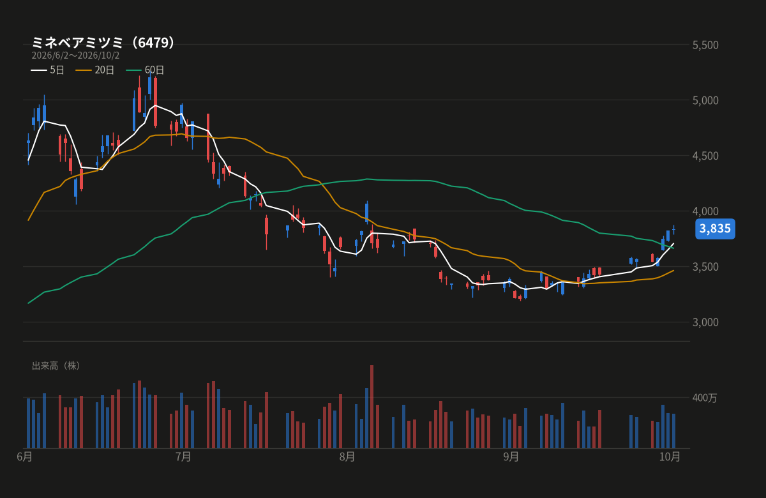Screen dimensions: 766x498
Task: Click the 3,000 price axis label
Action: (705, 322)
